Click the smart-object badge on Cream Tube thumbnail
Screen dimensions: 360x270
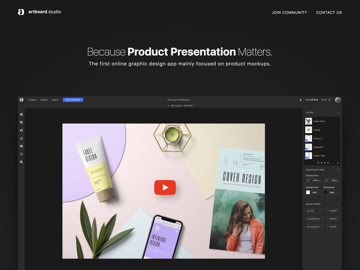point(306,158)
